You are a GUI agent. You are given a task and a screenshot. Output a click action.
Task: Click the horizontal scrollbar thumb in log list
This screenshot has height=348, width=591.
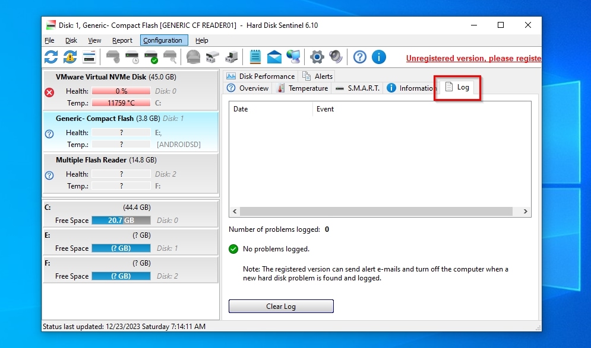pos(376,212)
